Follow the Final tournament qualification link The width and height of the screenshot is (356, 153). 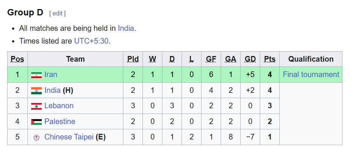[x=311, y=74]
